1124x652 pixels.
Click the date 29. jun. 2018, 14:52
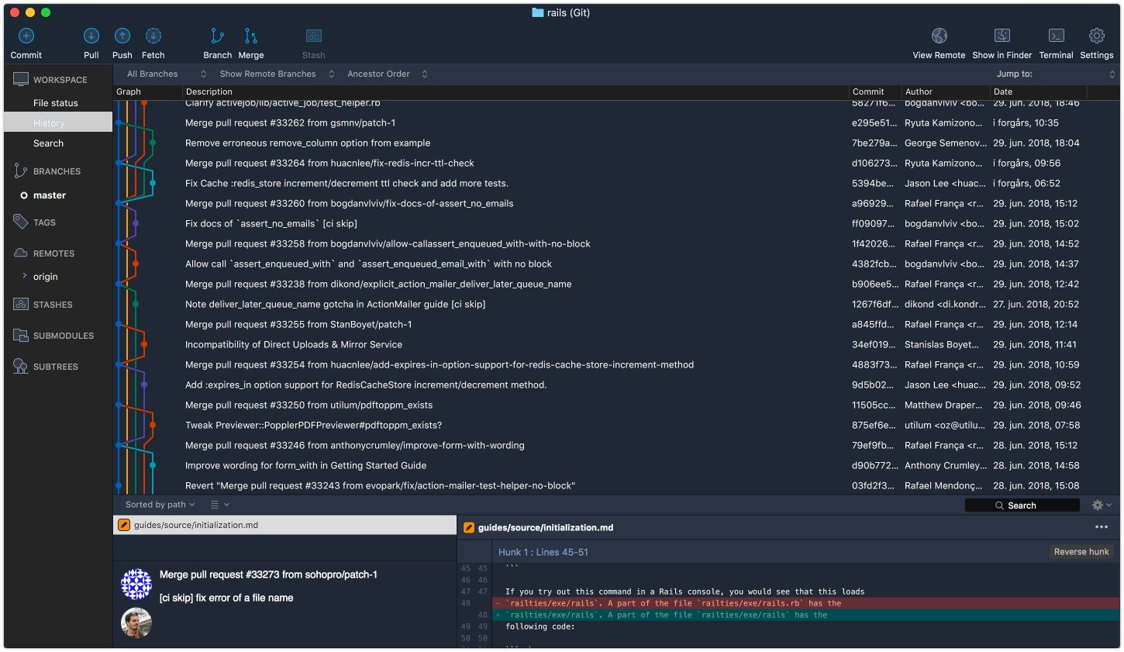click(1036, 244)
